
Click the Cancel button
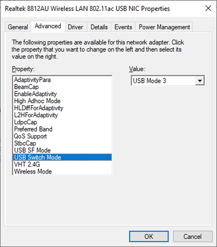pos(192,236)
